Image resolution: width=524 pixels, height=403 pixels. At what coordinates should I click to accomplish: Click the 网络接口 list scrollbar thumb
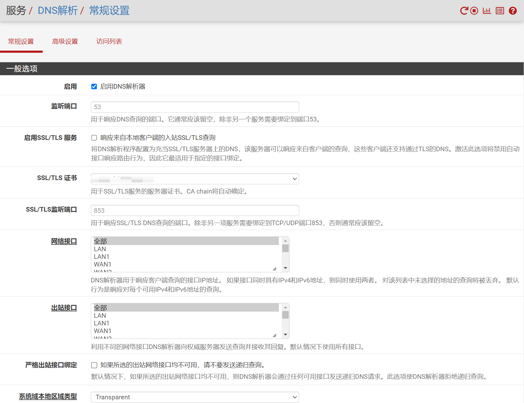[285, 248]
